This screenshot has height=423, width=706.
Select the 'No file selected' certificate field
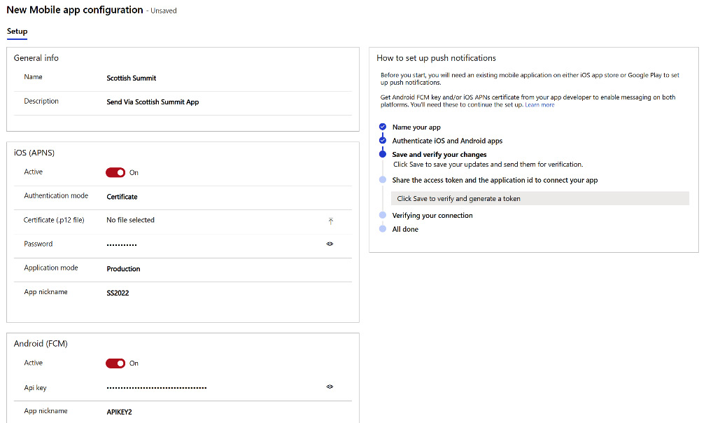pyautogui.click(x=131, y=220)
